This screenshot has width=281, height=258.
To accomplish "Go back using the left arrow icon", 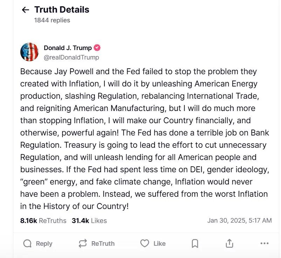I will click(x=26, y=10).
